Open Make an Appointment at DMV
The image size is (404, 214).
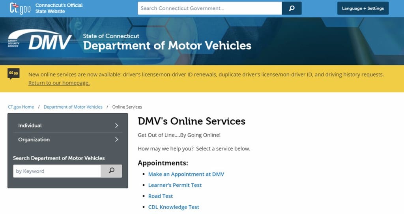(x=186, y=174)
